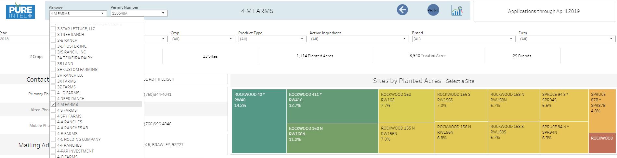Viewport: 617px width, 158px height.
Task: Check the 3 STAR LETTUCE, LLC box
Action: click(x=53, y=29)
